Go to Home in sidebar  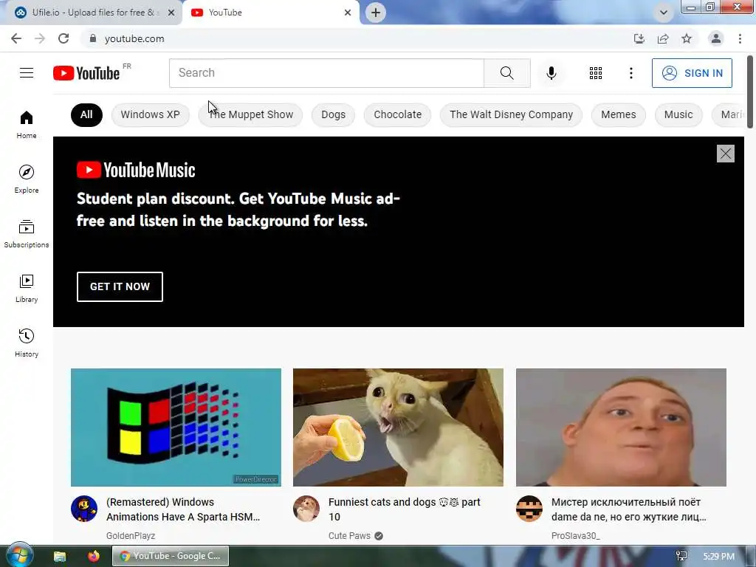coord(27,125)
